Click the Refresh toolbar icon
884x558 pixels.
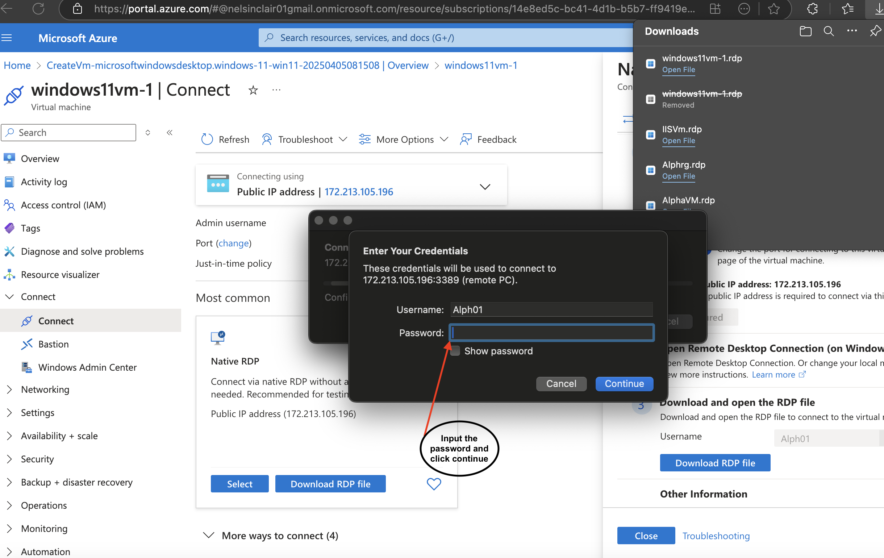pyautogui.click(x=207, y=139)
